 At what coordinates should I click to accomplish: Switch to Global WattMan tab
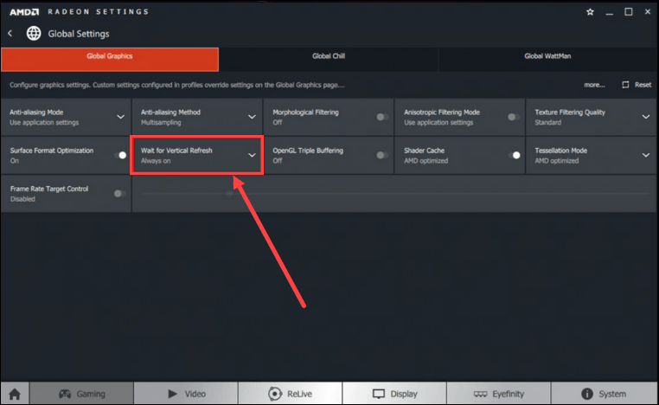[x=547, y=60]
